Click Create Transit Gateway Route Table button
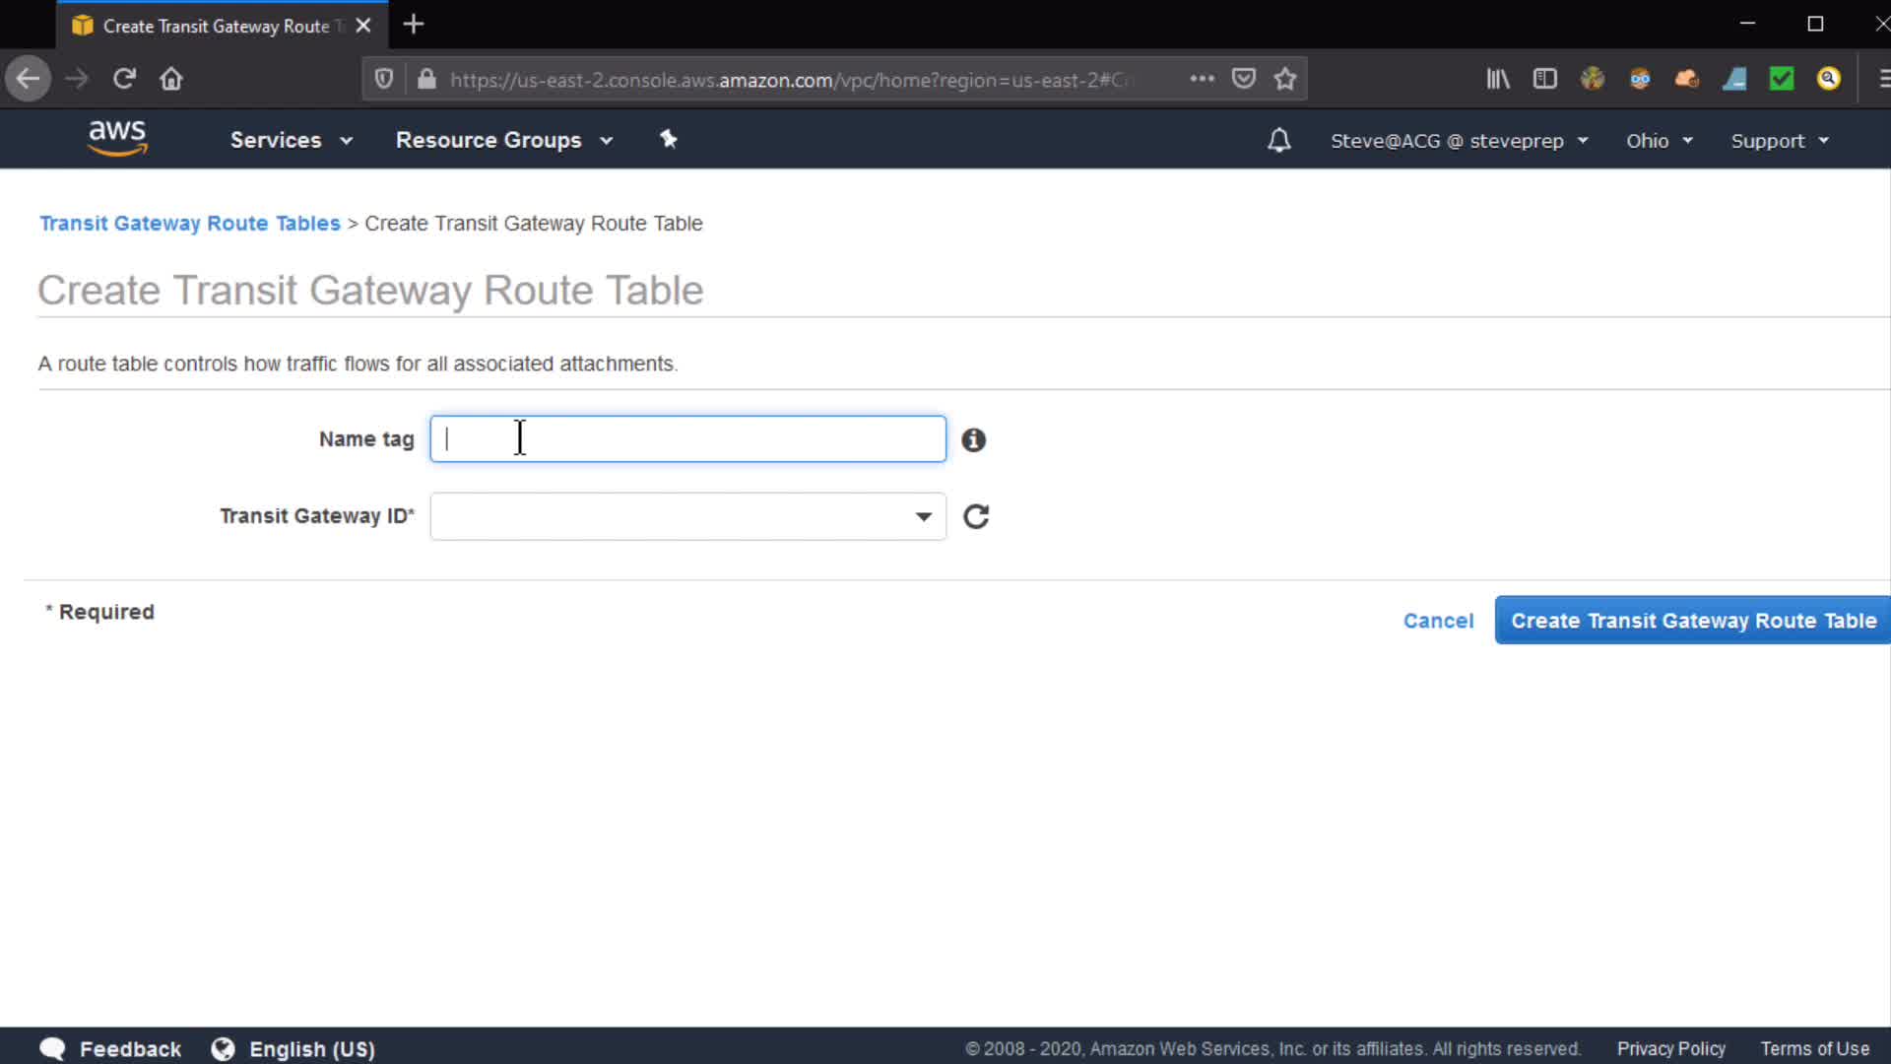 click(1692, 621)
